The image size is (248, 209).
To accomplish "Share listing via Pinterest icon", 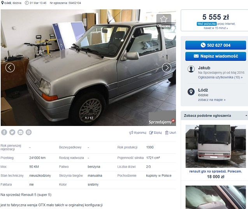I will pos(29,132).
